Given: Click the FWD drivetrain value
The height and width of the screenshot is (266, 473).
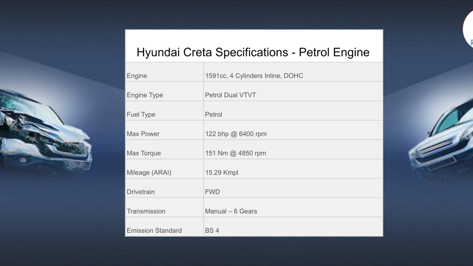Looking at the screenshot, I should 212,192.
